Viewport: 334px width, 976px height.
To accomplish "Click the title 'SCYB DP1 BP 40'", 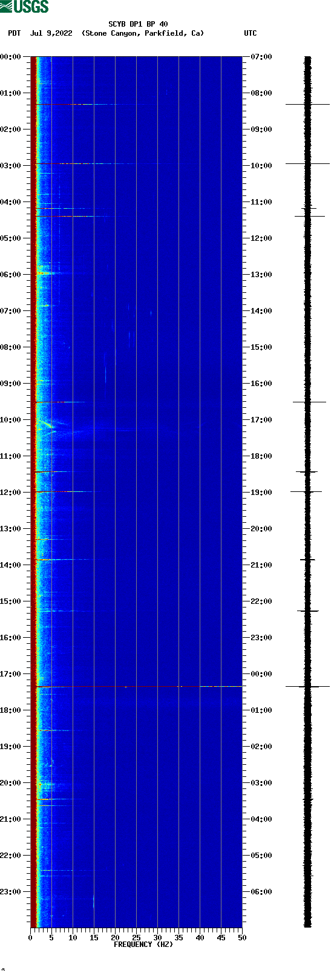I will pyautogui.click(x=138, y=24).
